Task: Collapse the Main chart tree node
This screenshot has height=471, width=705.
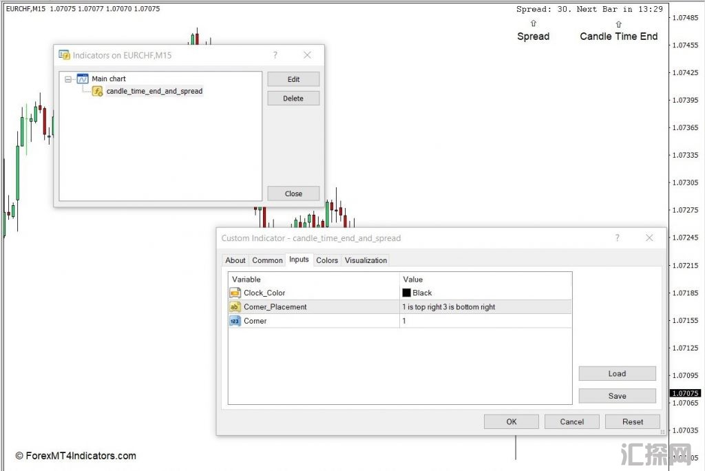Action: click(x=68, y=79)
